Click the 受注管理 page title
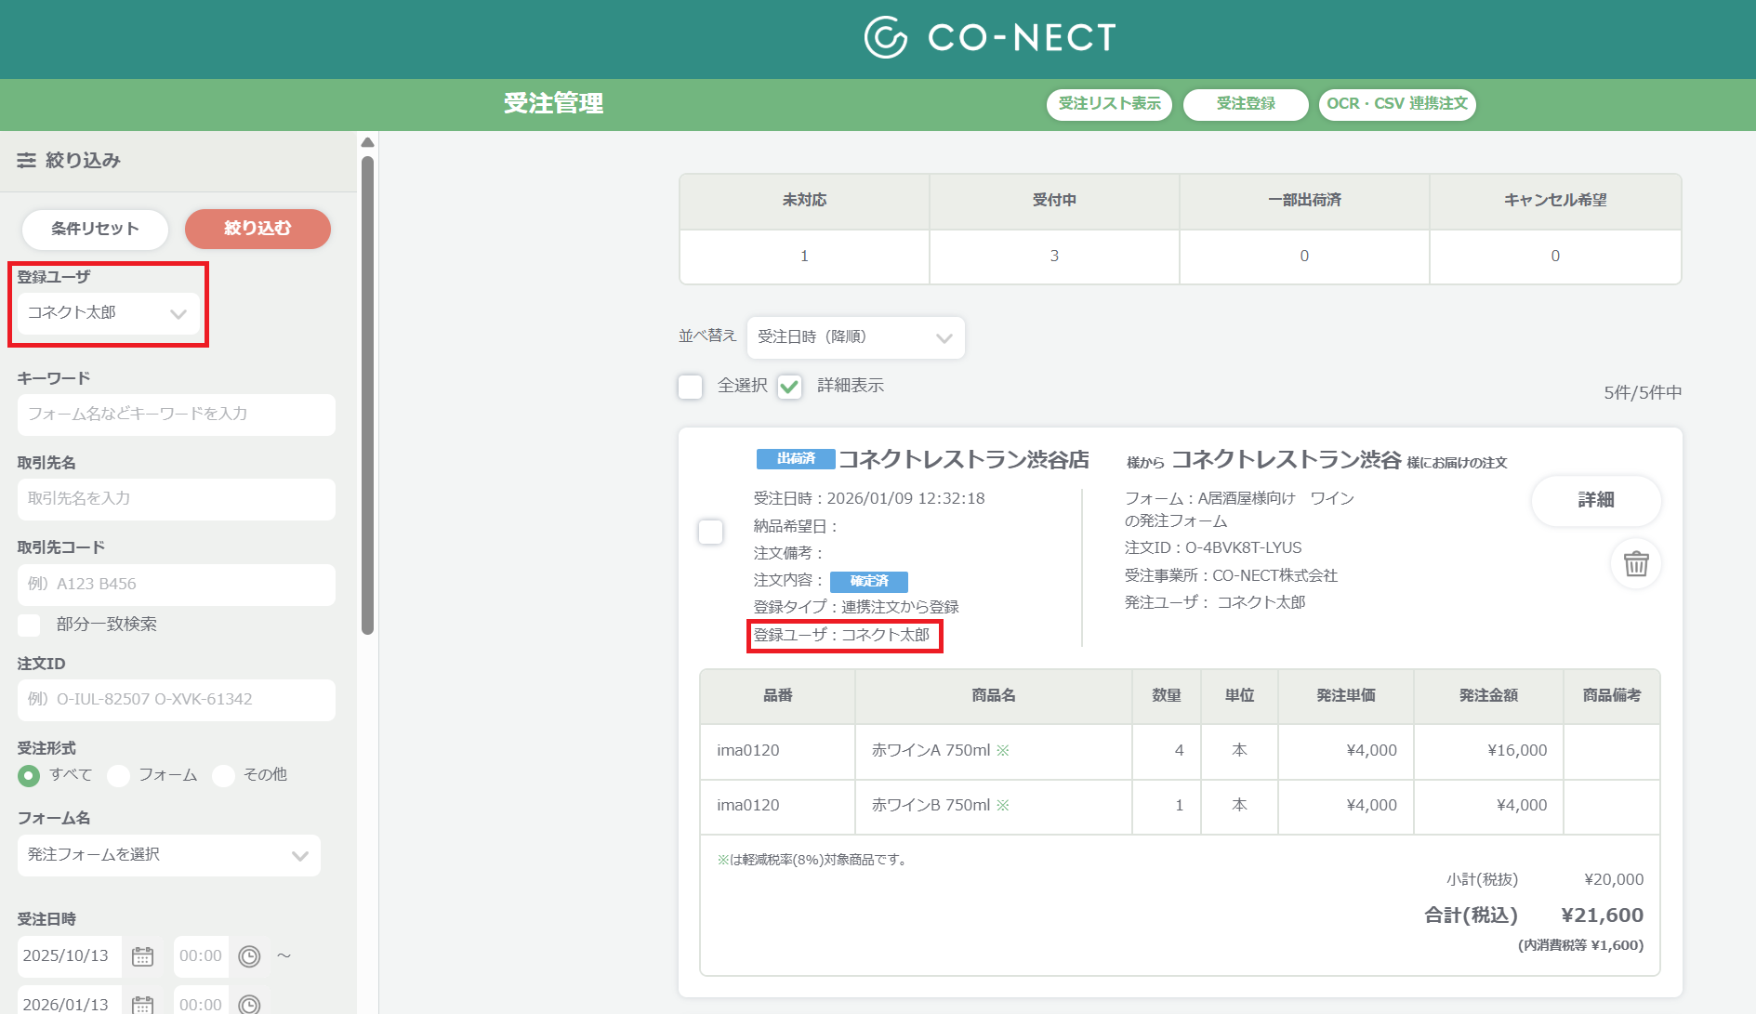Image resolution: width=1756 pixels, height=1014 pixels. (553, 104)
